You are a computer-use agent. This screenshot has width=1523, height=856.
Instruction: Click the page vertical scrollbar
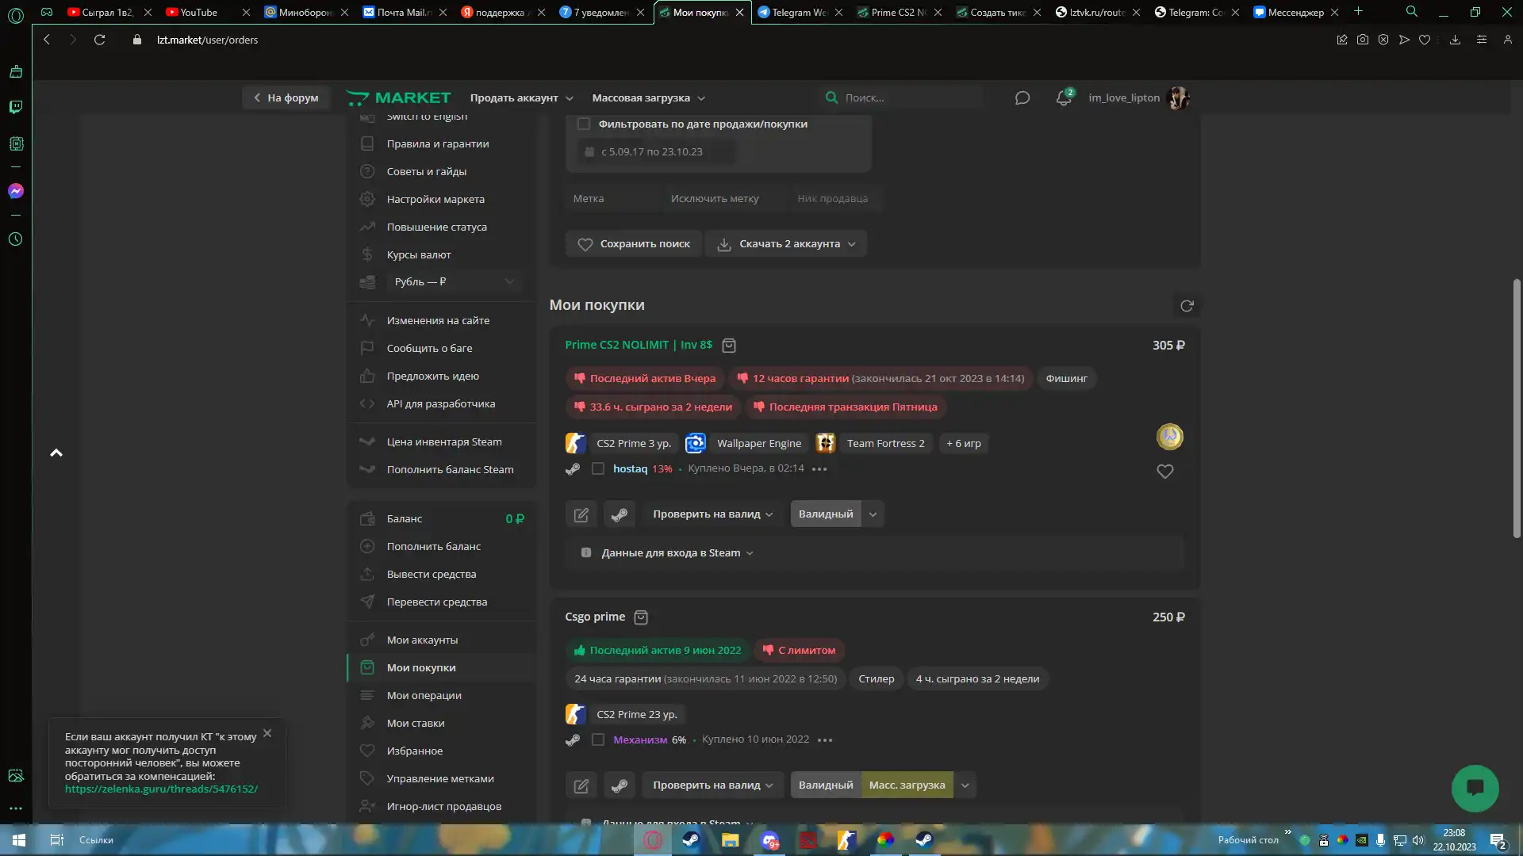coord(1517,408)
